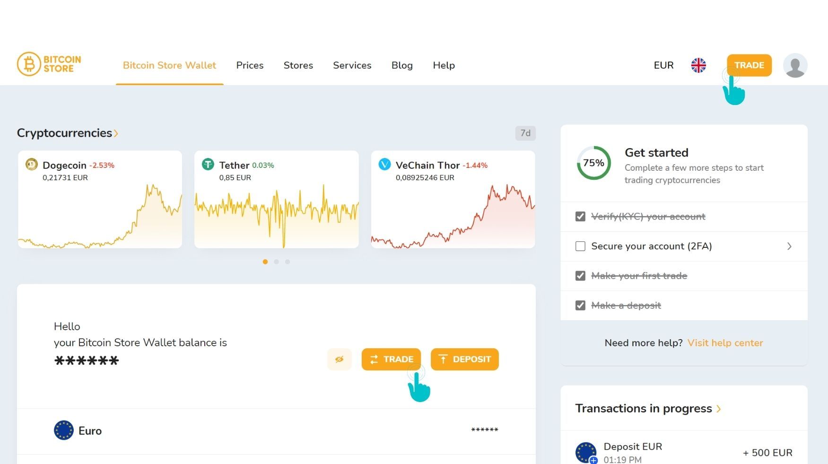Open the Bitcoin Store Wallet tab

pyautogui.click(x=169, y=65)
